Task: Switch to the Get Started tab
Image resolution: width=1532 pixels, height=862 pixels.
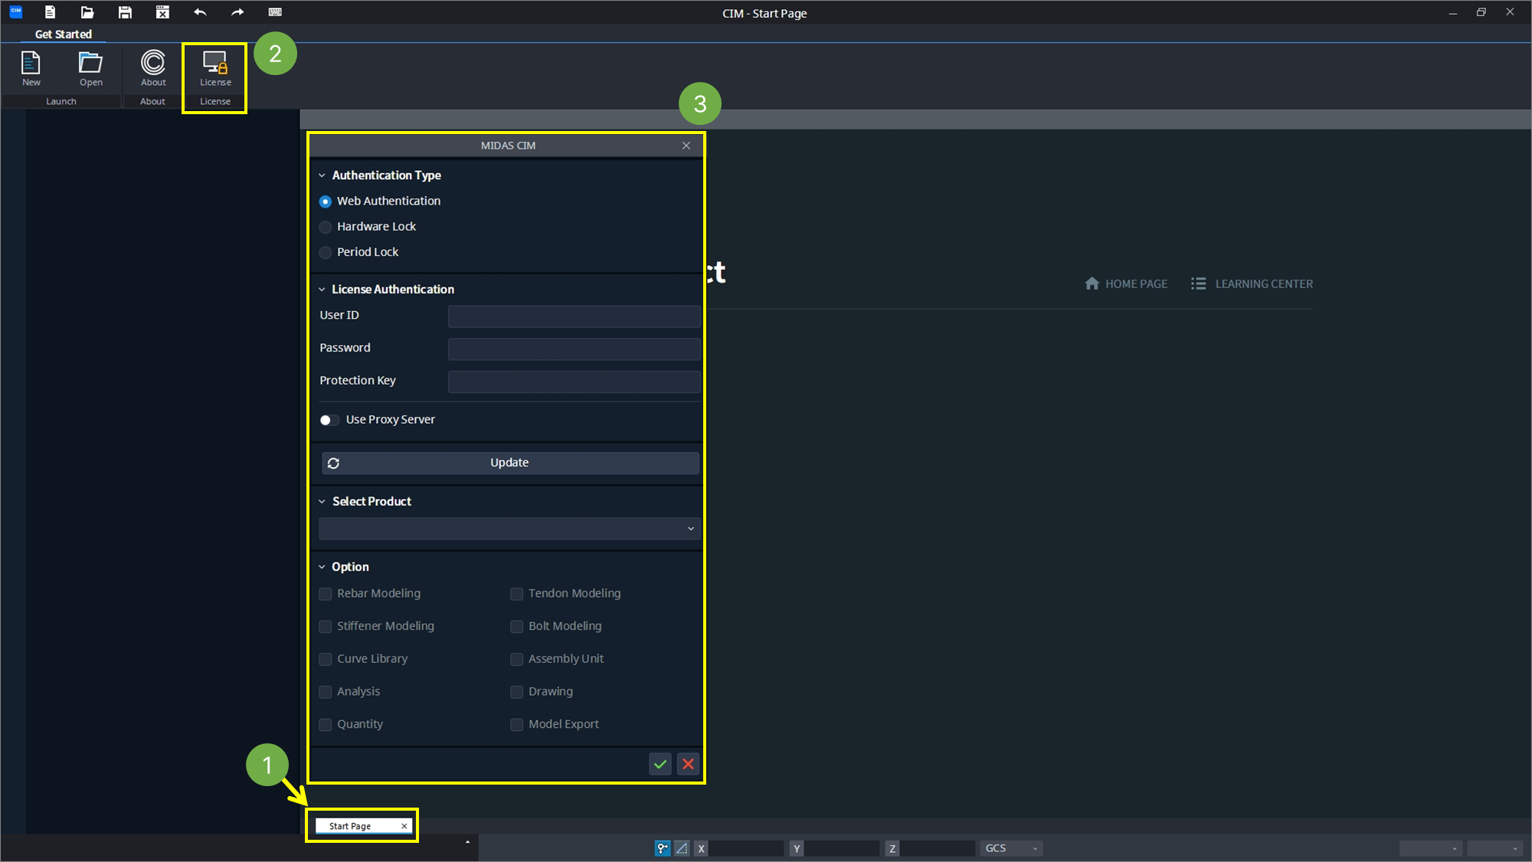Action: pos(64,34)
